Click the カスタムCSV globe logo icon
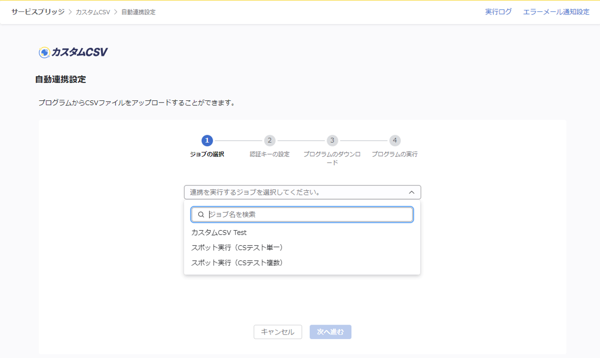Image resolution: width=600 pixels, height=358 pixels. 44,52
